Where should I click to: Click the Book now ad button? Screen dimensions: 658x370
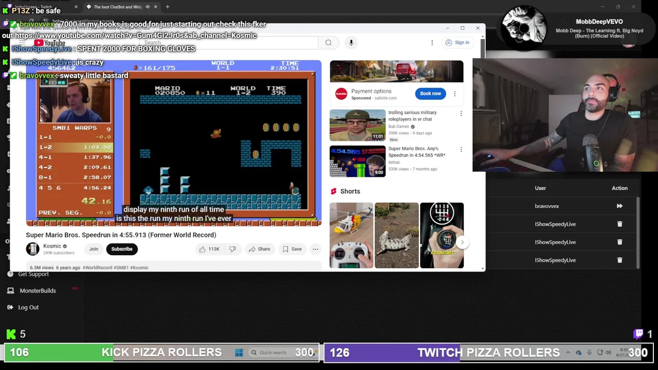[x=430, y=94]
